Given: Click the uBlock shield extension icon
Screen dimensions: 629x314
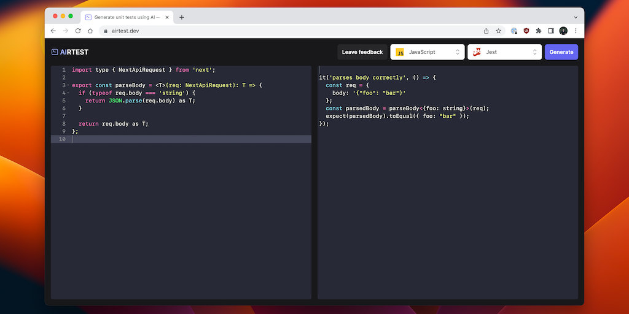Looking at the screenshot, I should click(x=526, y=31).
